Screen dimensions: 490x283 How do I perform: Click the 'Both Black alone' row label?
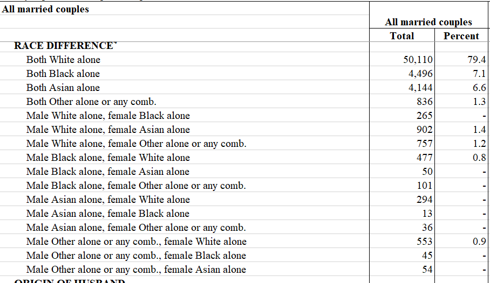(x=63, y=74)
